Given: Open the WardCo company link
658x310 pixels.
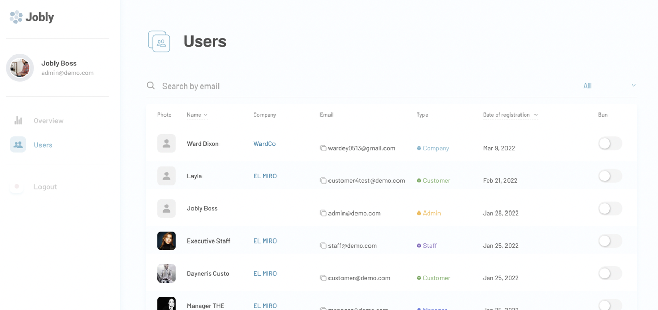Looking at the screenshot, I should [264, 144].
